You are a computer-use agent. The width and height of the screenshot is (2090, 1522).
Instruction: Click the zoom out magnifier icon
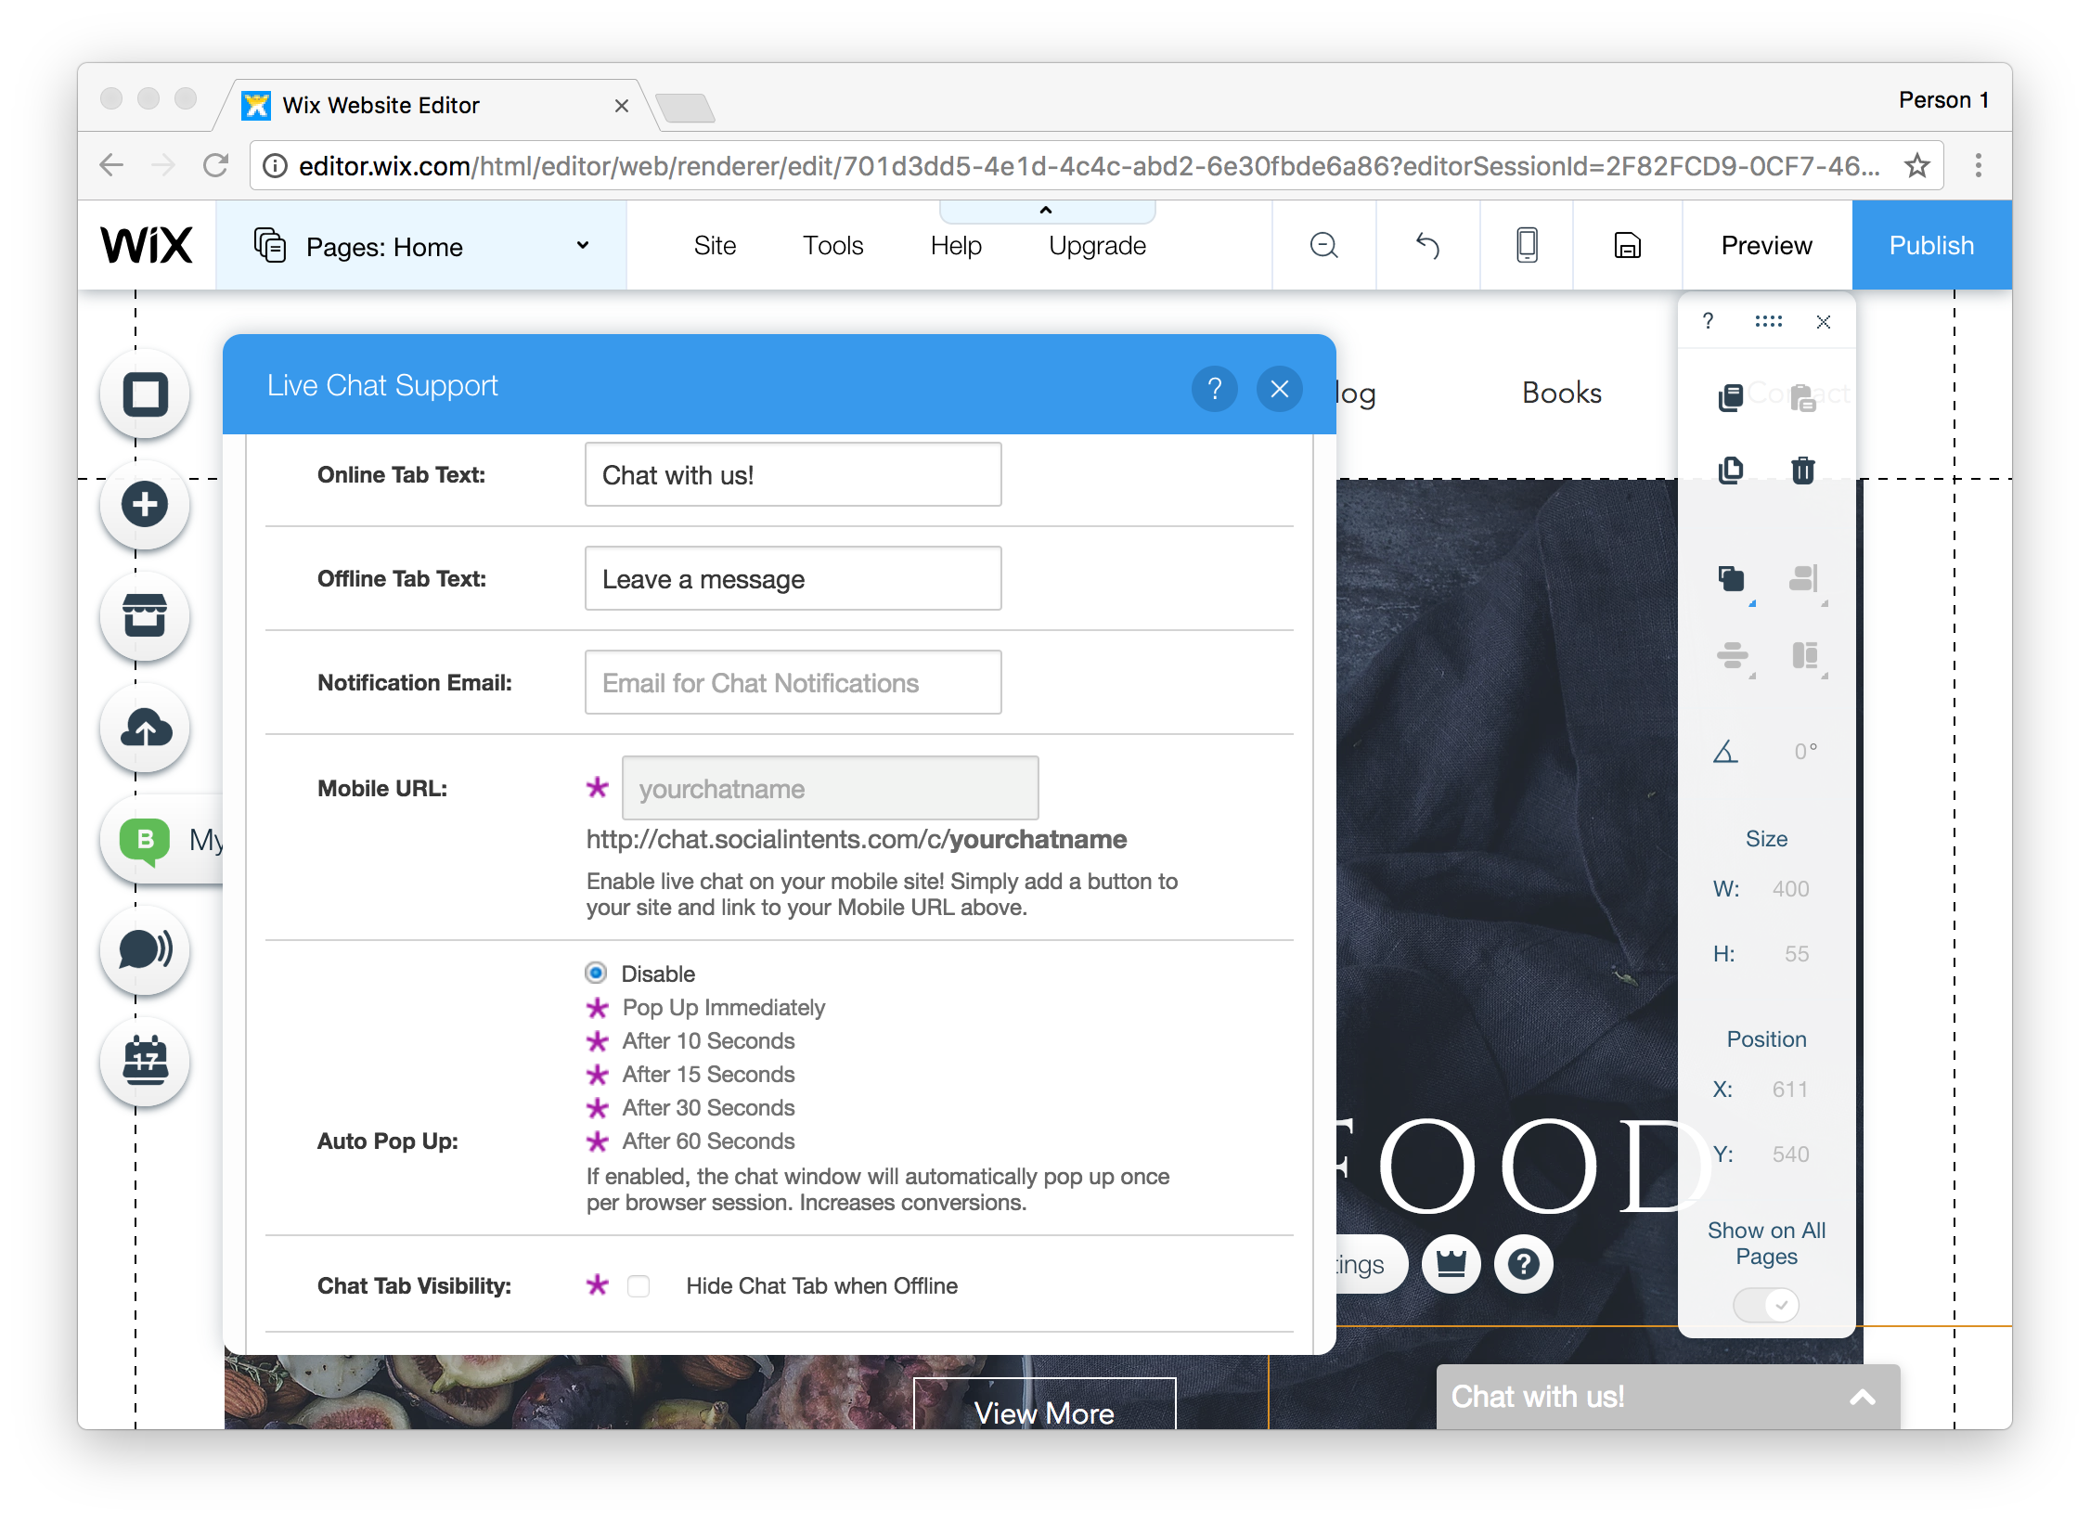tap(1323, 245)
